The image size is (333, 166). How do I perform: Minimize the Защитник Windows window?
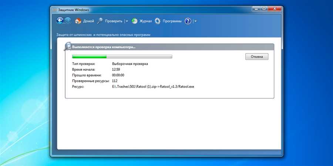(257, 9)
